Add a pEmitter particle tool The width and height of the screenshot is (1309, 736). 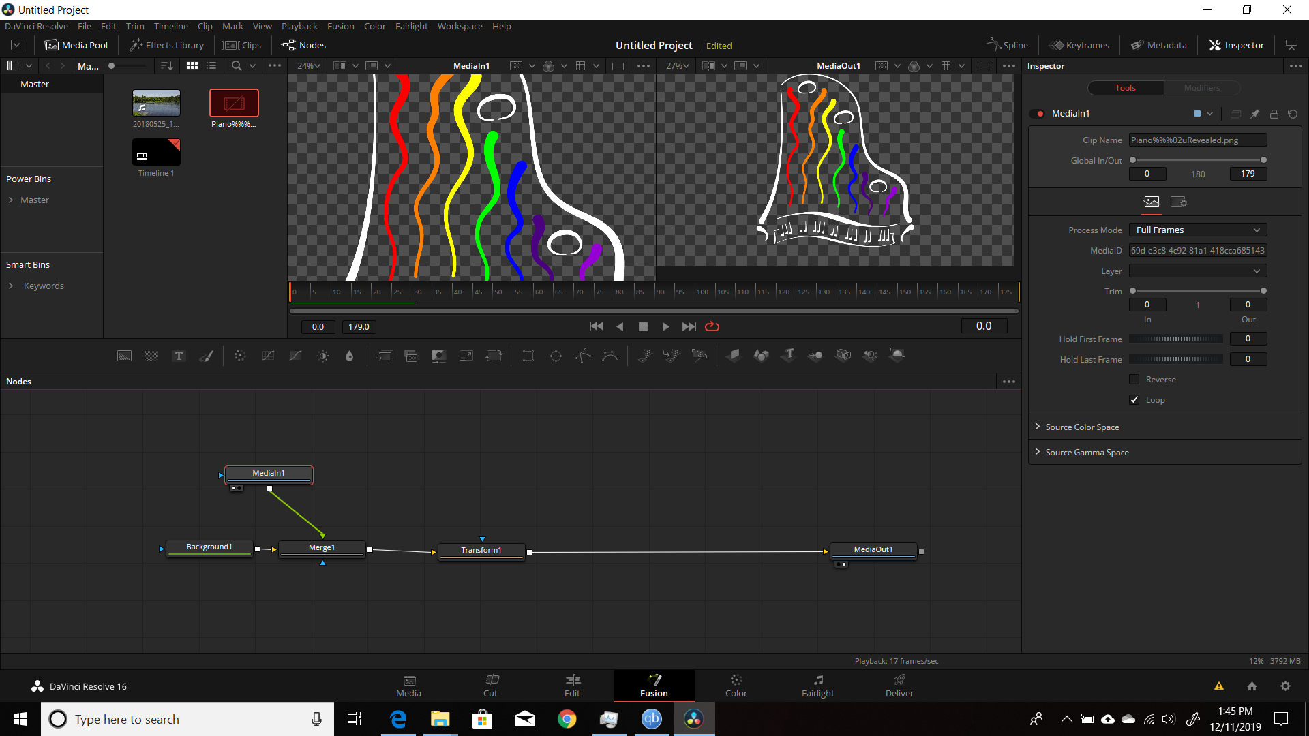pos(645,356)
